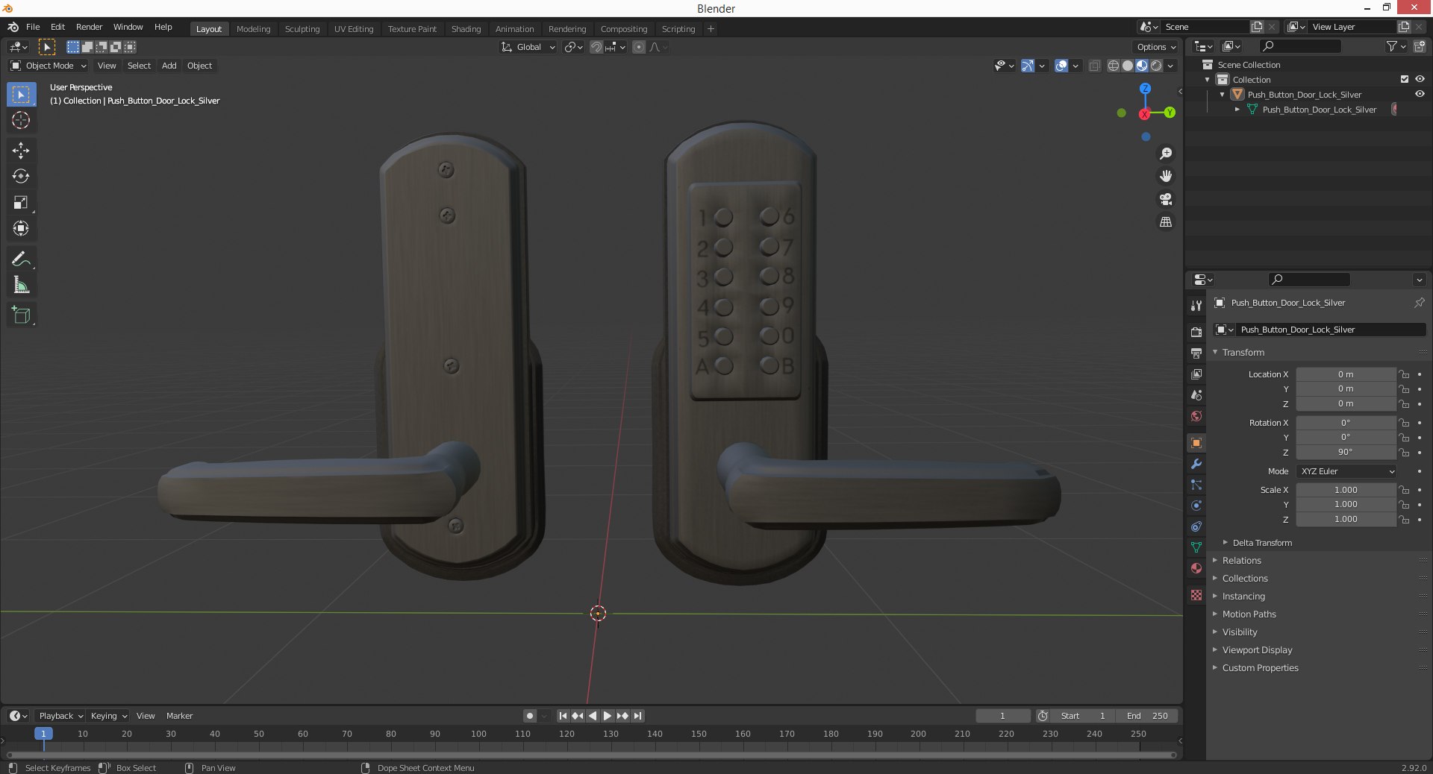Select the Annotate tool
The image size is (1433, 774).
[21, 259]
